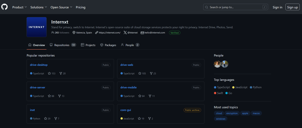Screen dimensions: 302x128
Task: Expand the Solutions dropdown menu
Action: click(39, 7)
